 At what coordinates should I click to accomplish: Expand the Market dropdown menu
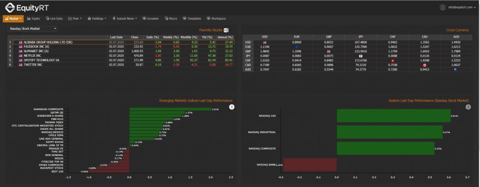(x=13, y=19)
